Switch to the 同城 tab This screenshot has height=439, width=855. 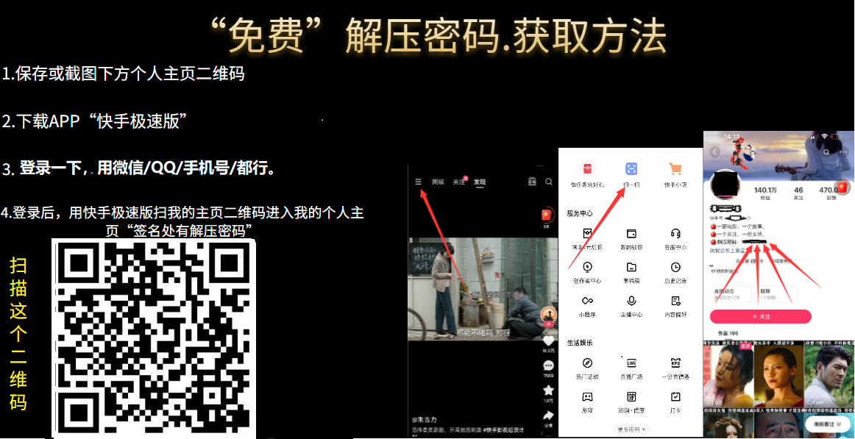(438, 182)
